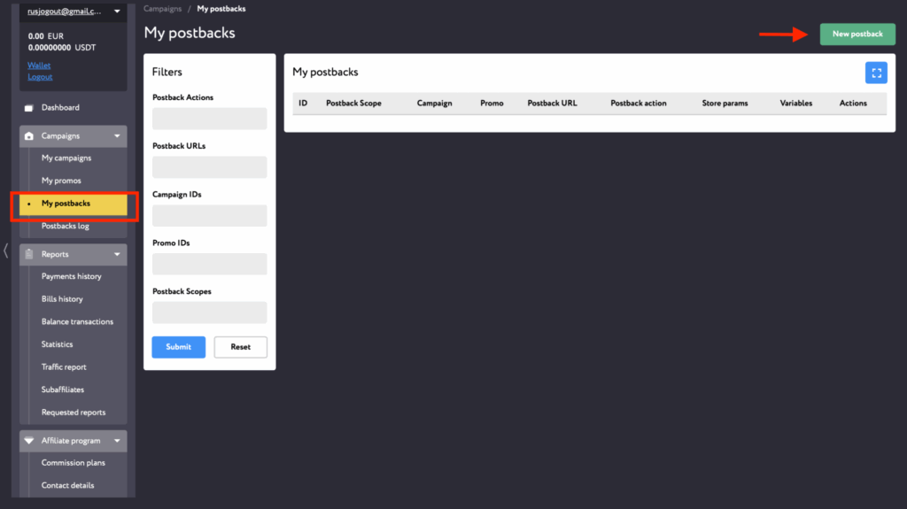
Task: Click the Affiliate program funnel icon
Action: pyautogui.click(x=28, y=441)
